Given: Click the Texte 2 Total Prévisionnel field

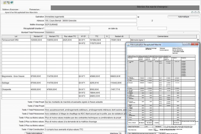Looking at the screenshot, I should click(x=85, y=114).
